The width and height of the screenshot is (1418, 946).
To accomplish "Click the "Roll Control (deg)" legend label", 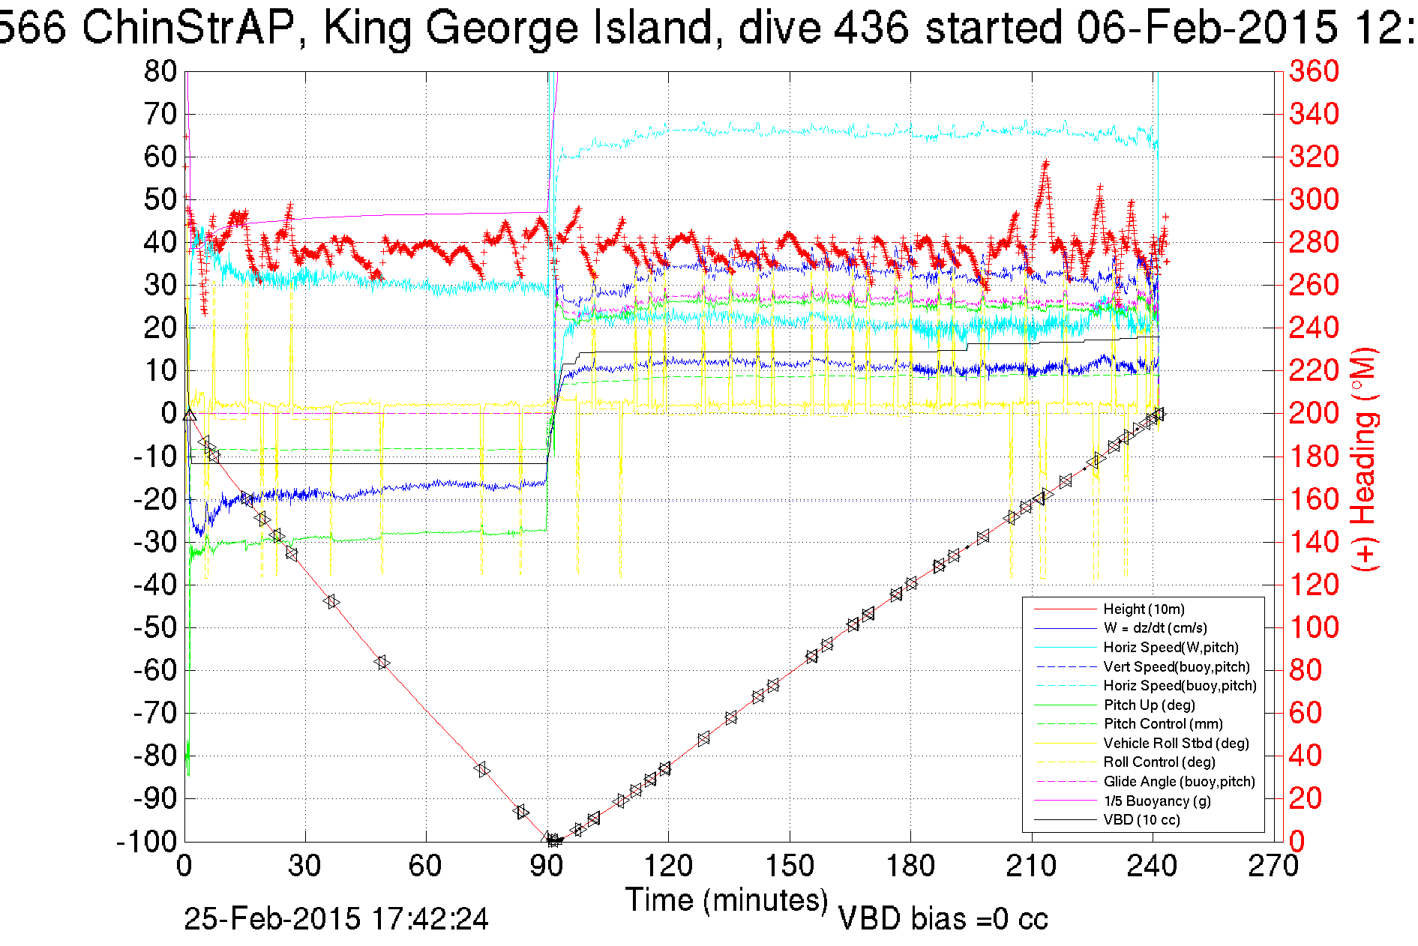I will [x=1159, y=762].
